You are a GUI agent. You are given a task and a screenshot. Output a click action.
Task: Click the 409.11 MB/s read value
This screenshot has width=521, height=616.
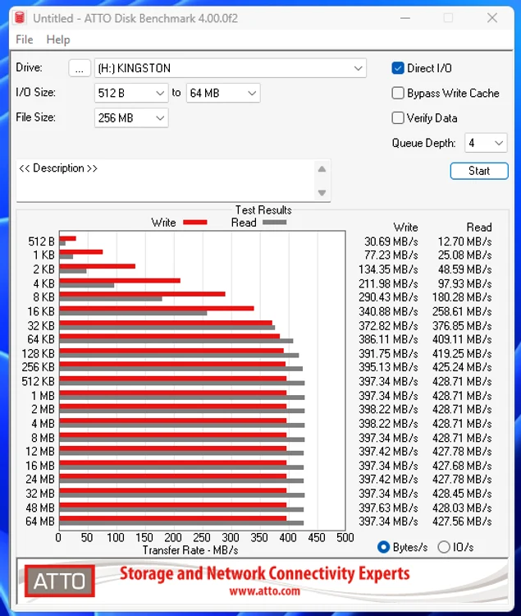point(462,339)
